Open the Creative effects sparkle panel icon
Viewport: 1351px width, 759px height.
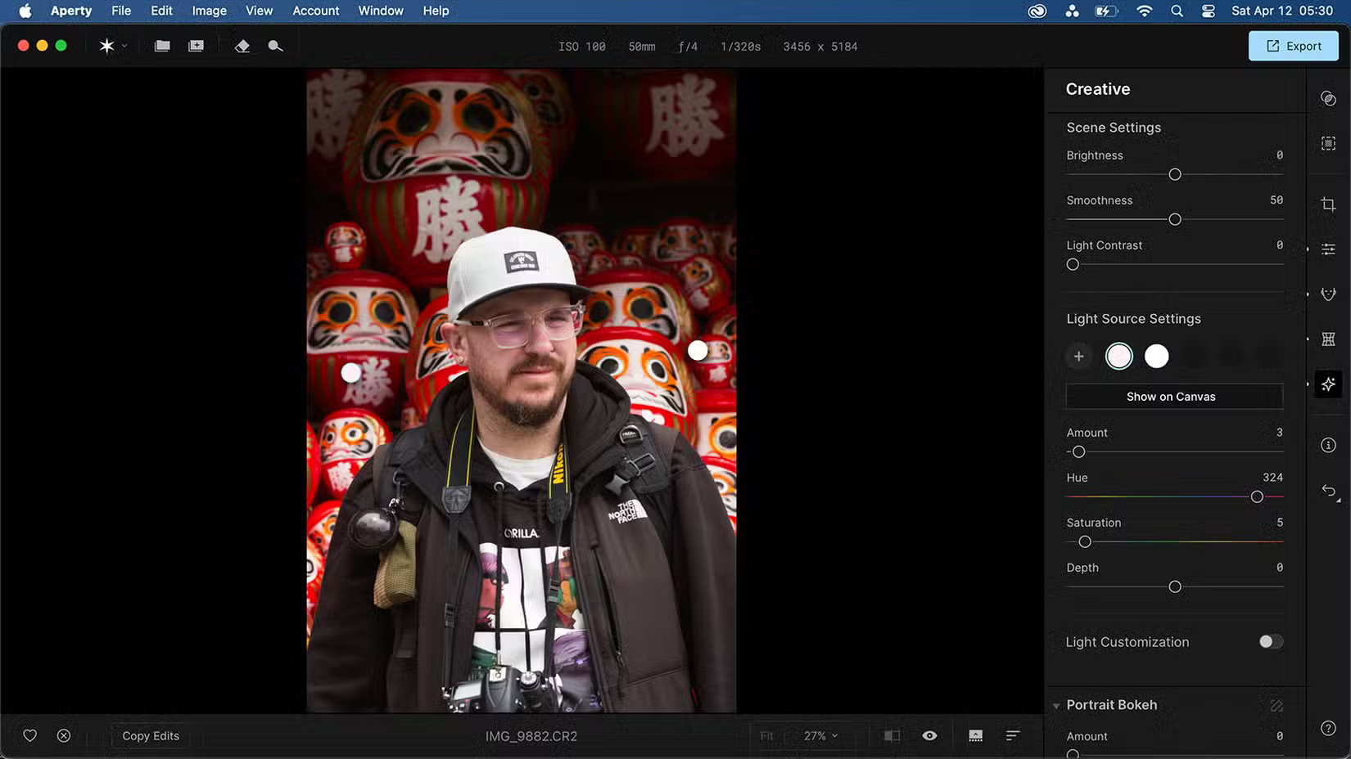[1328, 384]
